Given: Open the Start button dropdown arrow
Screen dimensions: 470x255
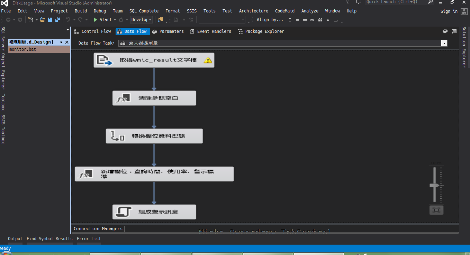Looking at the screenshot, I should (115, 20).
